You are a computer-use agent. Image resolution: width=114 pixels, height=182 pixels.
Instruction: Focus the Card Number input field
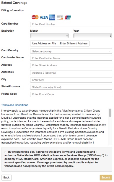(x=71, y=24)
